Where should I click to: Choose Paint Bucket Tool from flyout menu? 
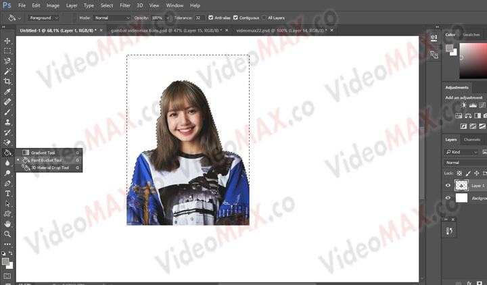pos(49,160)
